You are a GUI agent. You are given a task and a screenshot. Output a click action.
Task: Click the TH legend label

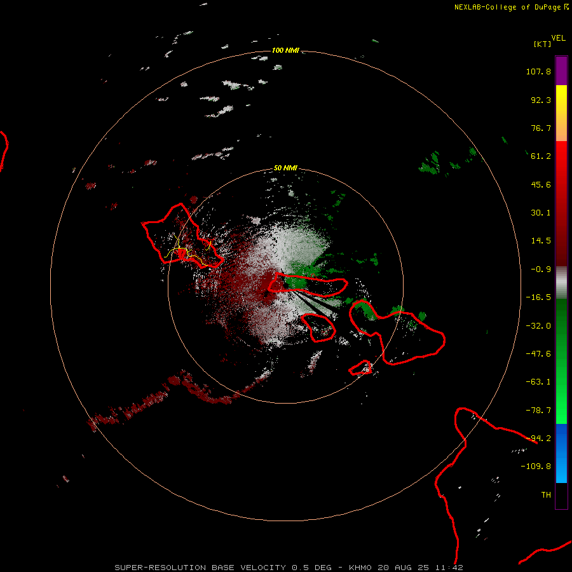click(546, 495)
